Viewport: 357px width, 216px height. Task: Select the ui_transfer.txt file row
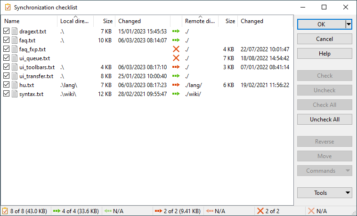[36, 76]
